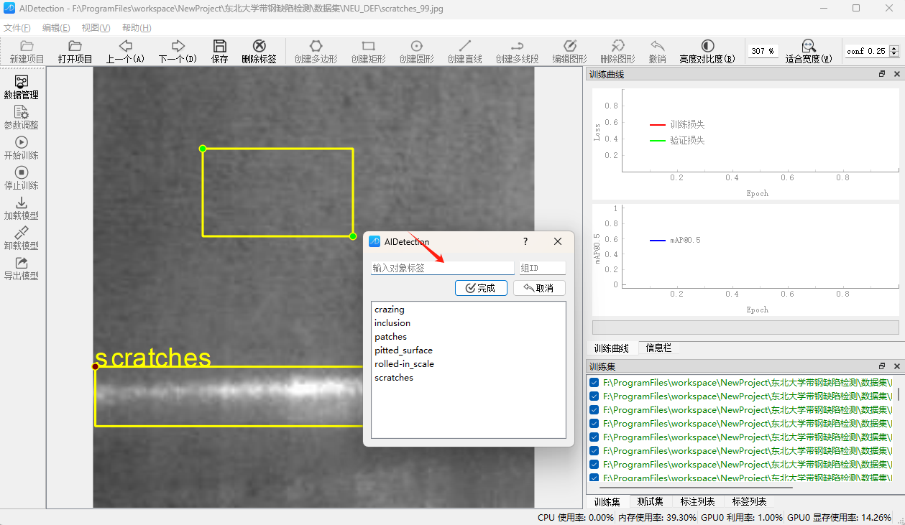Open the 编辑(E) menu
Screen dimensions: 905x525
[56, 28]
